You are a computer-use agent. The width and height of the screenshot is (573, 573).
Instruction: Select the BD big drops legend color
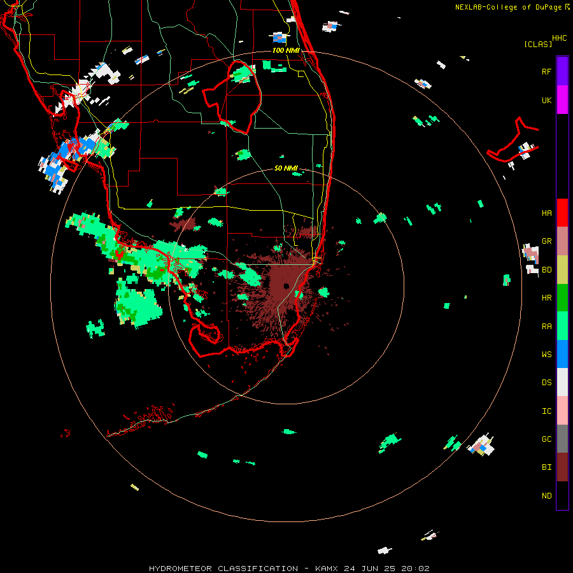pyautogui.click(x=562, y=270)
